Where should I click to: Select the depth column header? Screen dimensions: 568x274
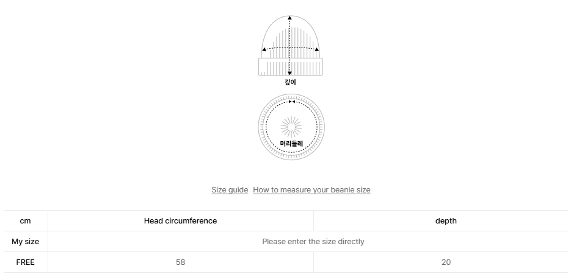pos(446,221)
